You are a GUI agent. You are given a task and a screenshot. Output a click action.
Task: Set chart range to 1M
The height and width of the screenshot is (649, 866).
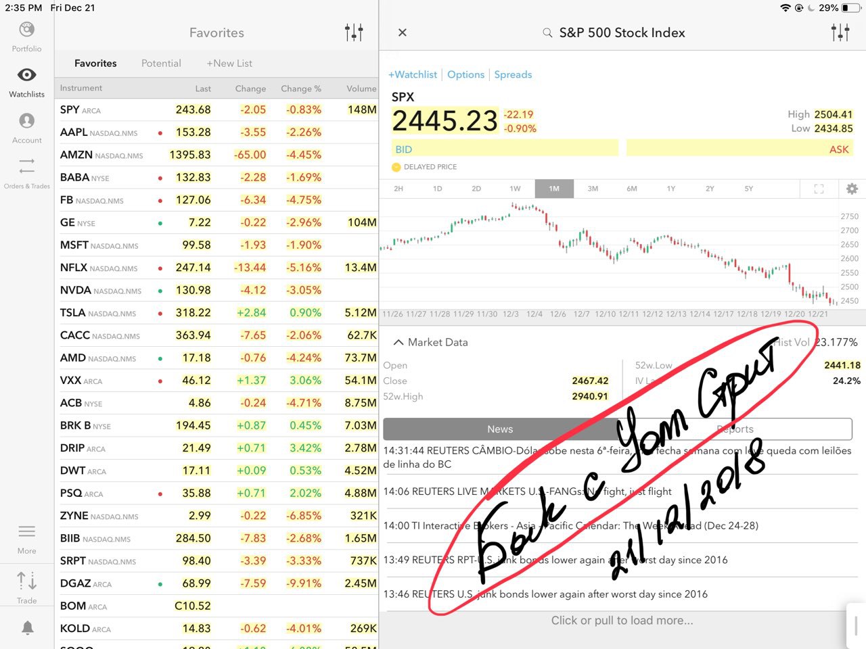[554, 189]
